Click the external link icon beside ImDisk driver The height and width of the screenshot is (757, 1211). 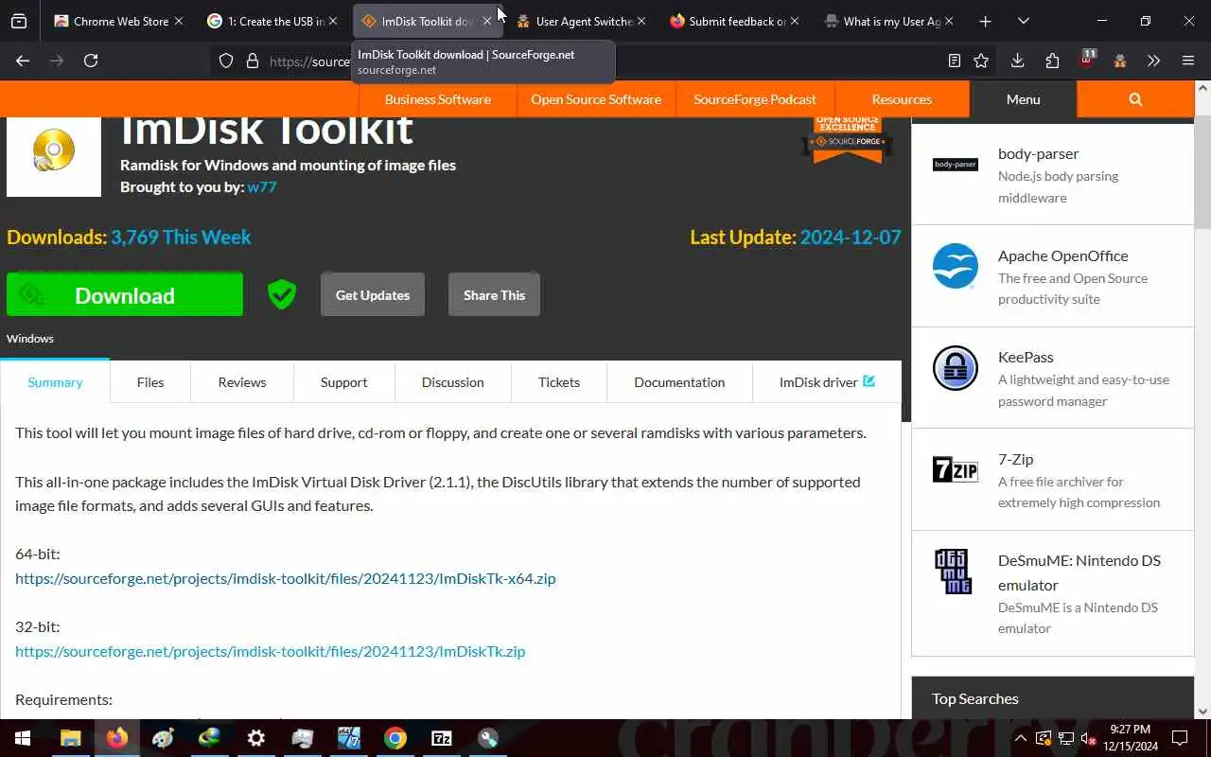tap(869, 381)
